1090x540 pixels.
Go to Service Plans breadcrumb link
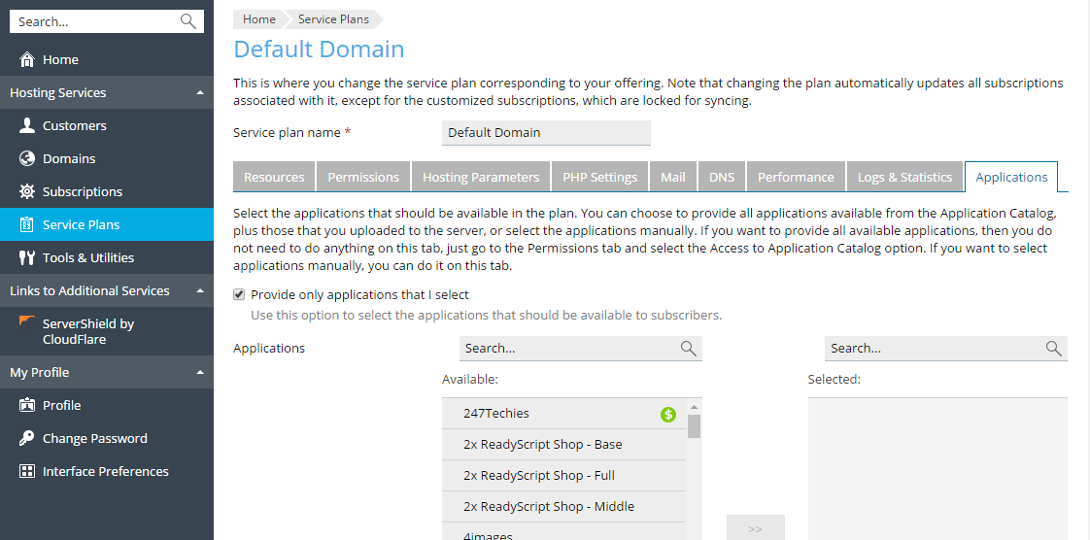coord(332,19)
